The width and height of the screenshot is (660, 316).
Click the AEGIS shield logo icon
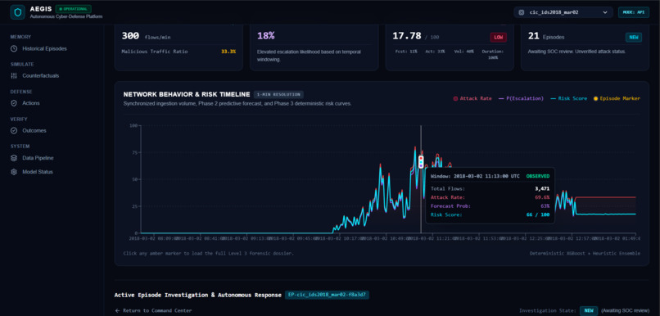pyautogui.click(x=17, y=12)
